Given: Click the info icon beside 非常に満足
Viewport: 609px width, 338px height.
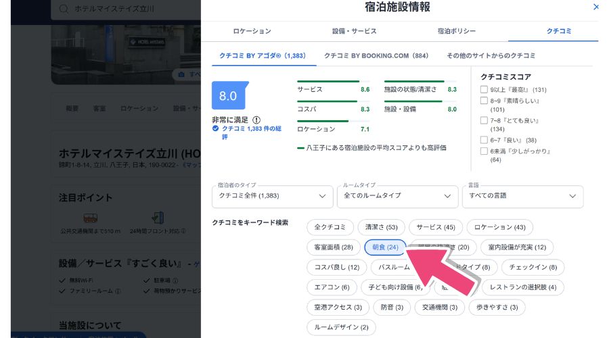Looking at the screenshot, I should [x=256, y=120].
